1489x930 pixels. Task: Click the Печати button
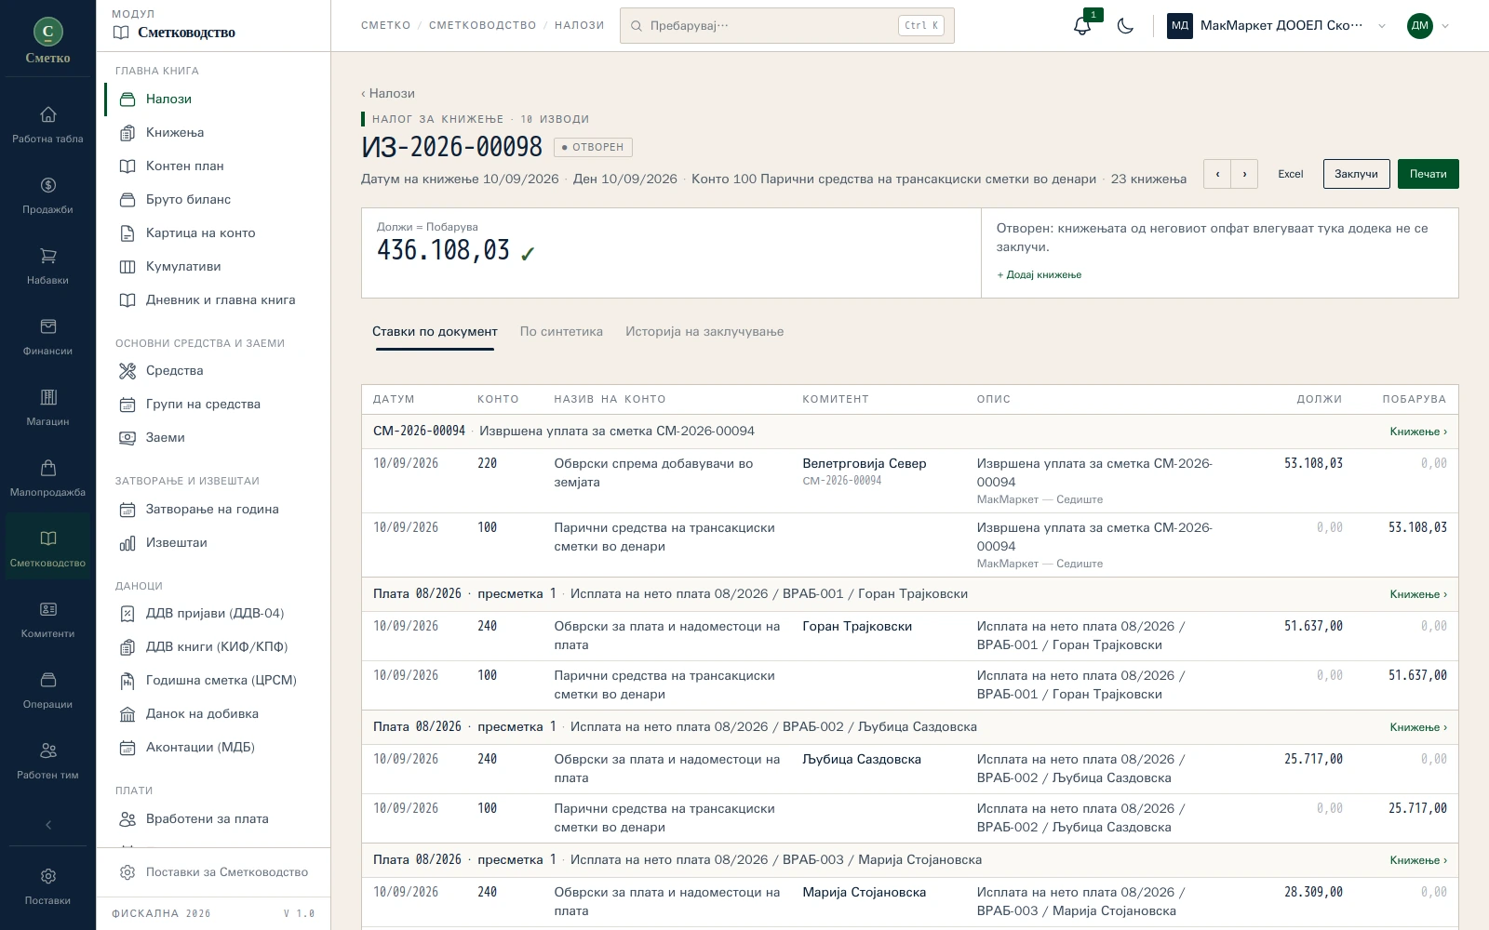(x=1428, y=174)
